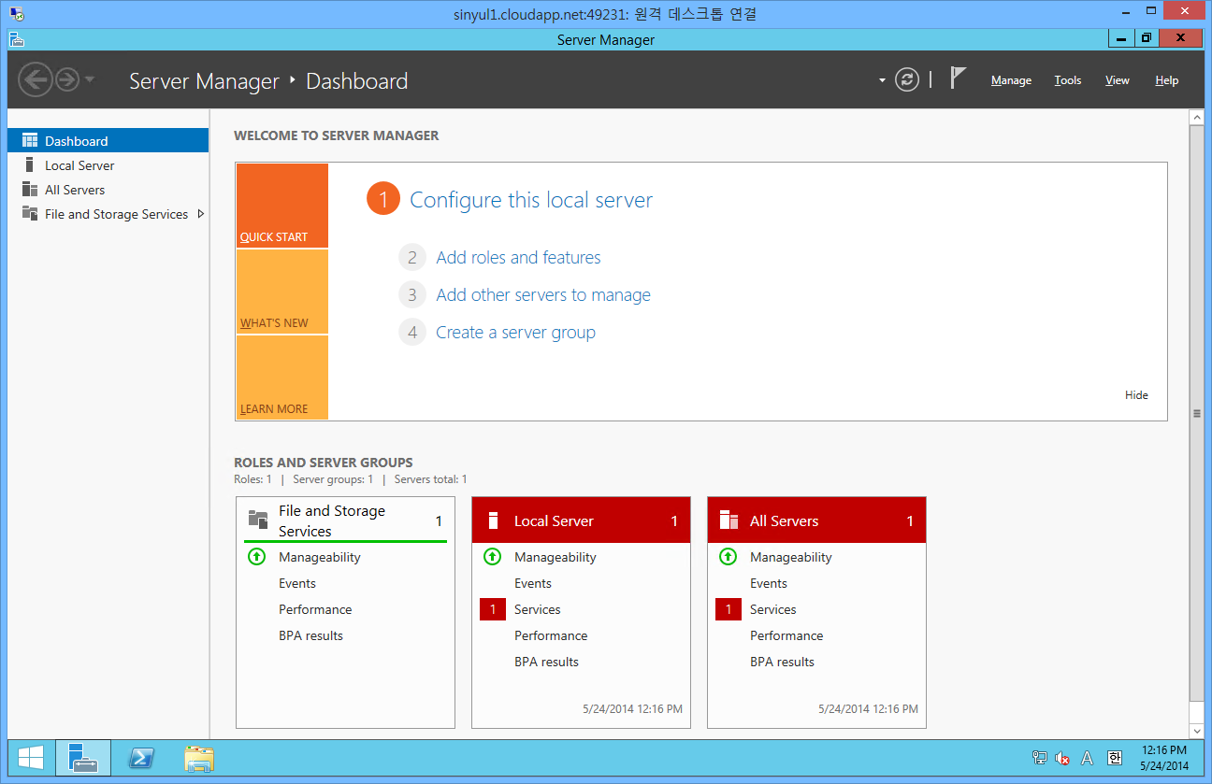
Task: Click Configure this local server link
Action: (531, 200)
